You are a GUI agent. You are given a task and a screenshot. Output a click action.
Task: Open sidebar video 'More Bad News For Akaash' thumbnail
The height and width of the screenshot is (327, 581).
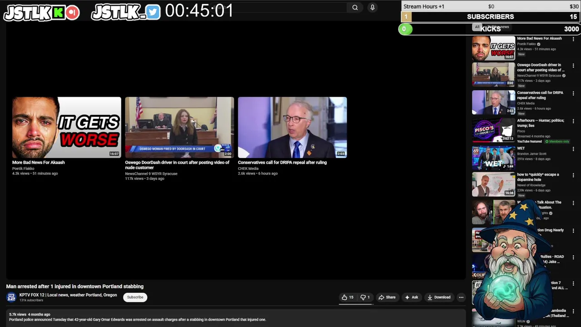coord(493,48)
